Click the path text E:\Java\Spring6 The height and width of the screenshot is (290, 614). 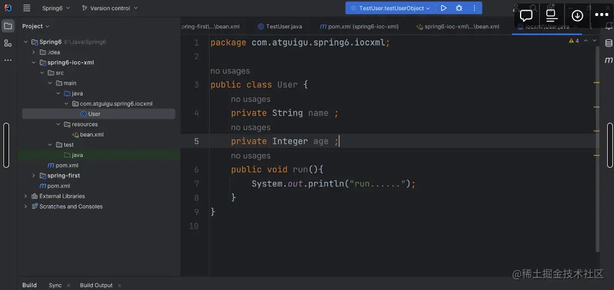click(x=85, y=42)
